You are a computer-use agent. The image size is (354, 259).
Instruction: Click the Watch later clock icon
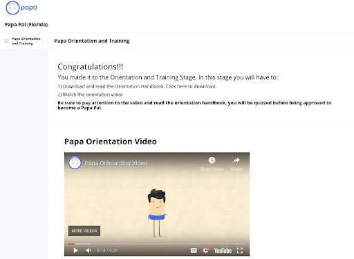pos(212,160)
